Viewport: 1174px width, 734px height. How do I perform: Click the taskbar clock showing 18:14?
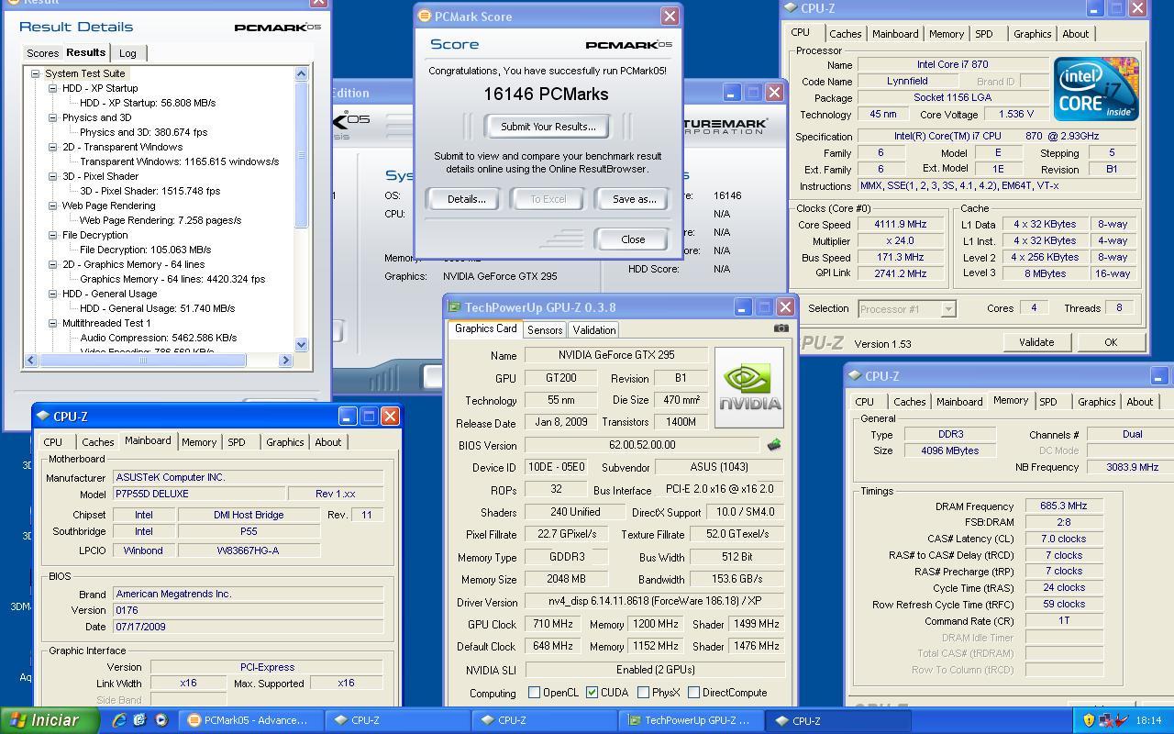[1148, 720]
